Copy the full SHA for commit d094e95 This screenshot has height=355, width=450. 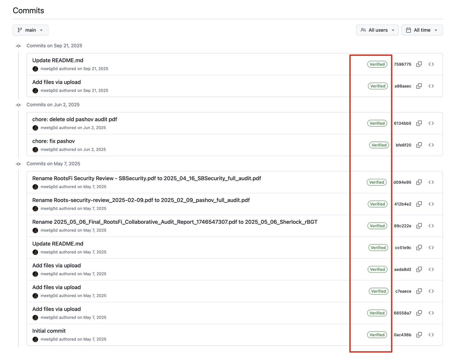coord(419,182)
